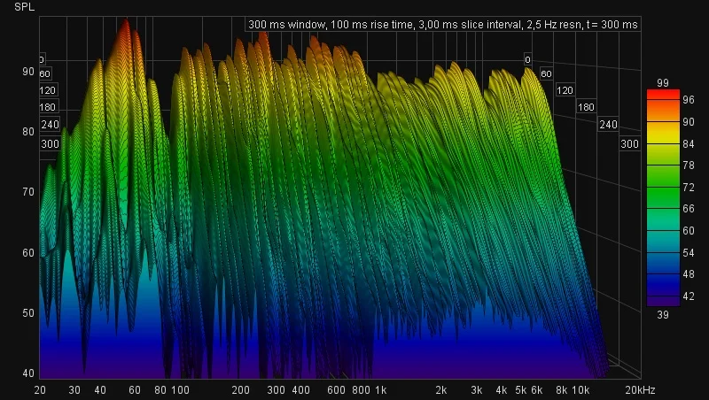Click the 0 time label near the 6k peak
Viewport: 709px width, 400px height.
coord(527,59)
